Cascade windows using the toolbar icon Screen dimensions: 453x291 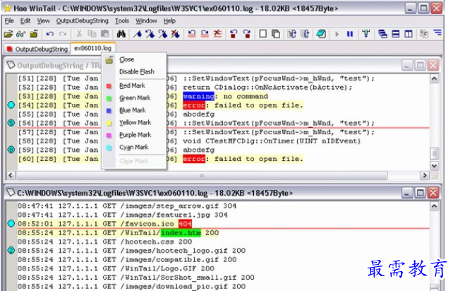coord(382,34)
